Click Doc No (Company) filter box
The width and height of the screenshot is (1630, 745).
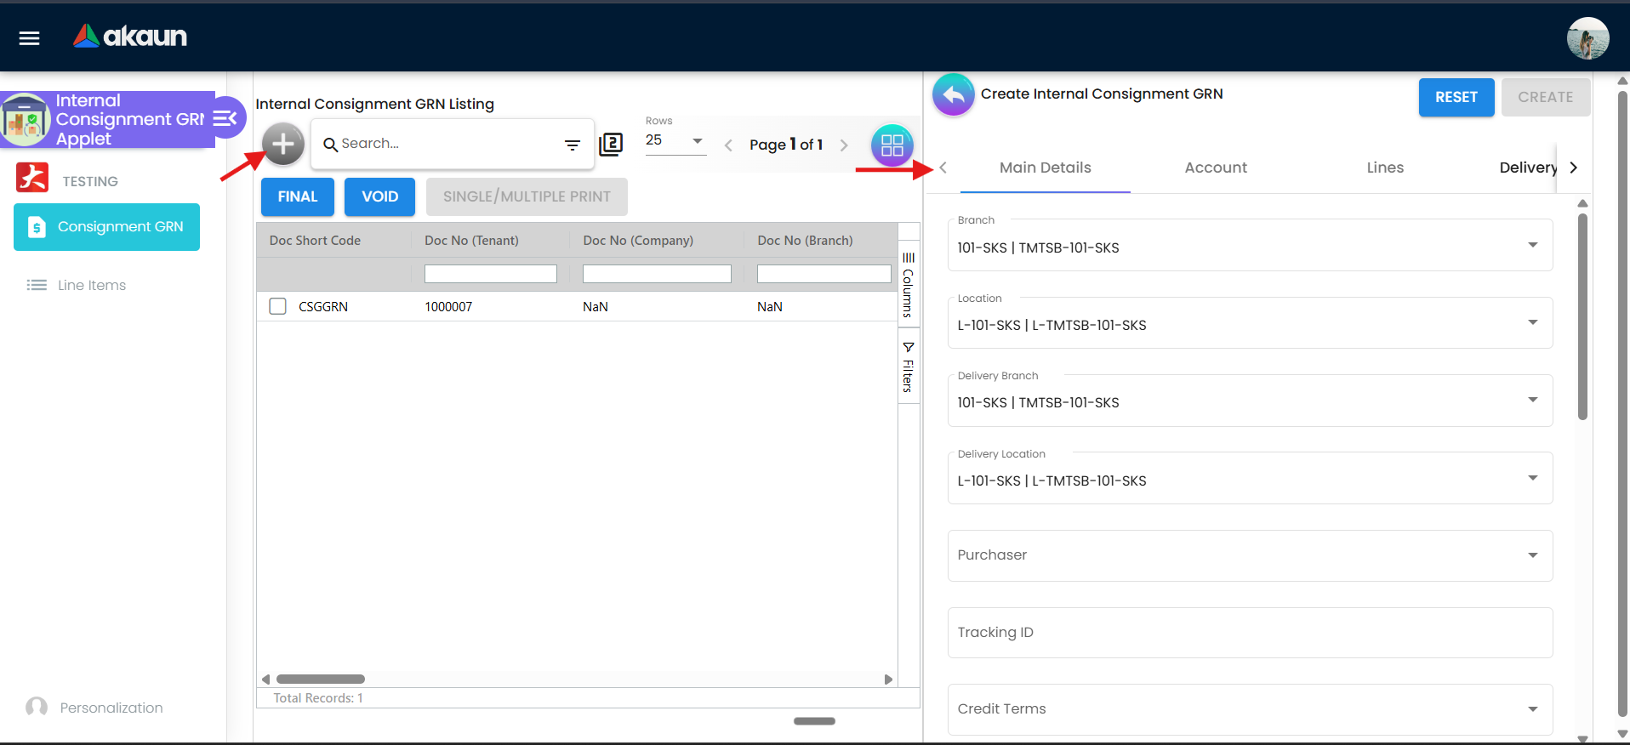click(x=657, y=274)
